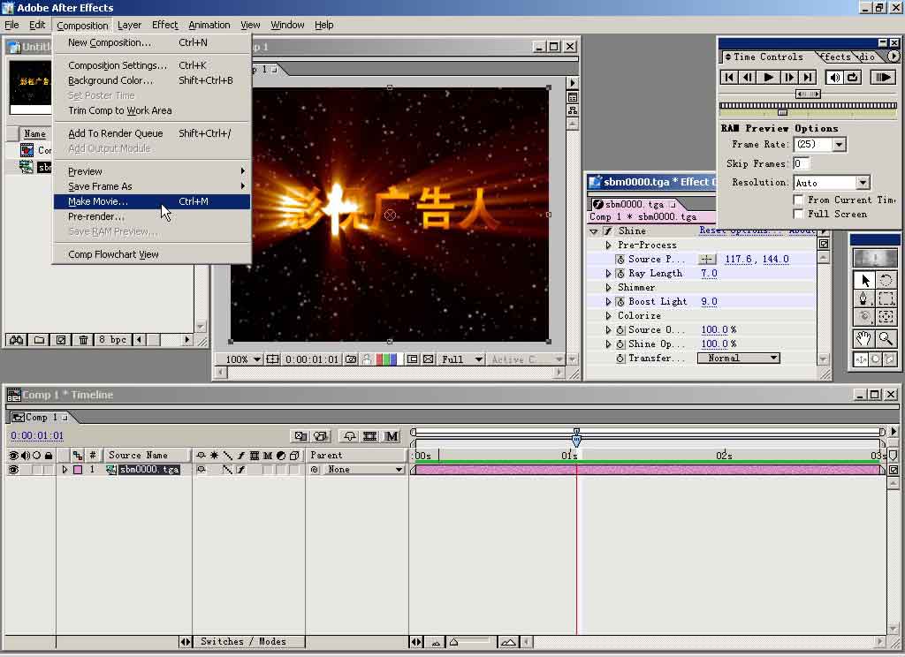
Task: Pick the Rotation tool
Action: [886, 280]
